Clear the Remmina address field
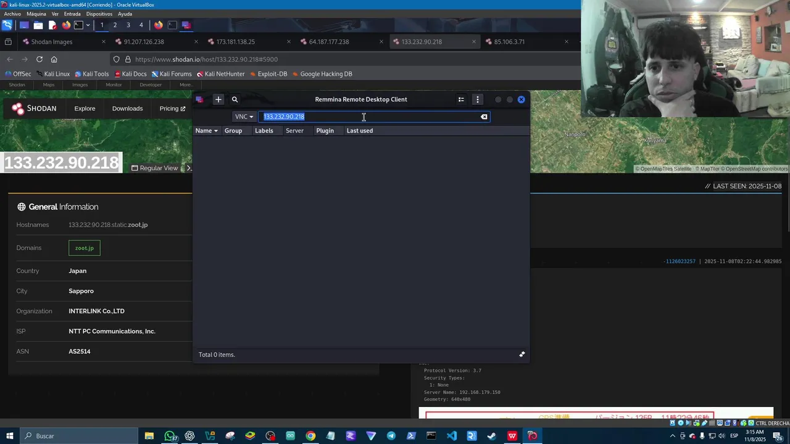Viewport: 790px width, 444px height. coord(484,117)
